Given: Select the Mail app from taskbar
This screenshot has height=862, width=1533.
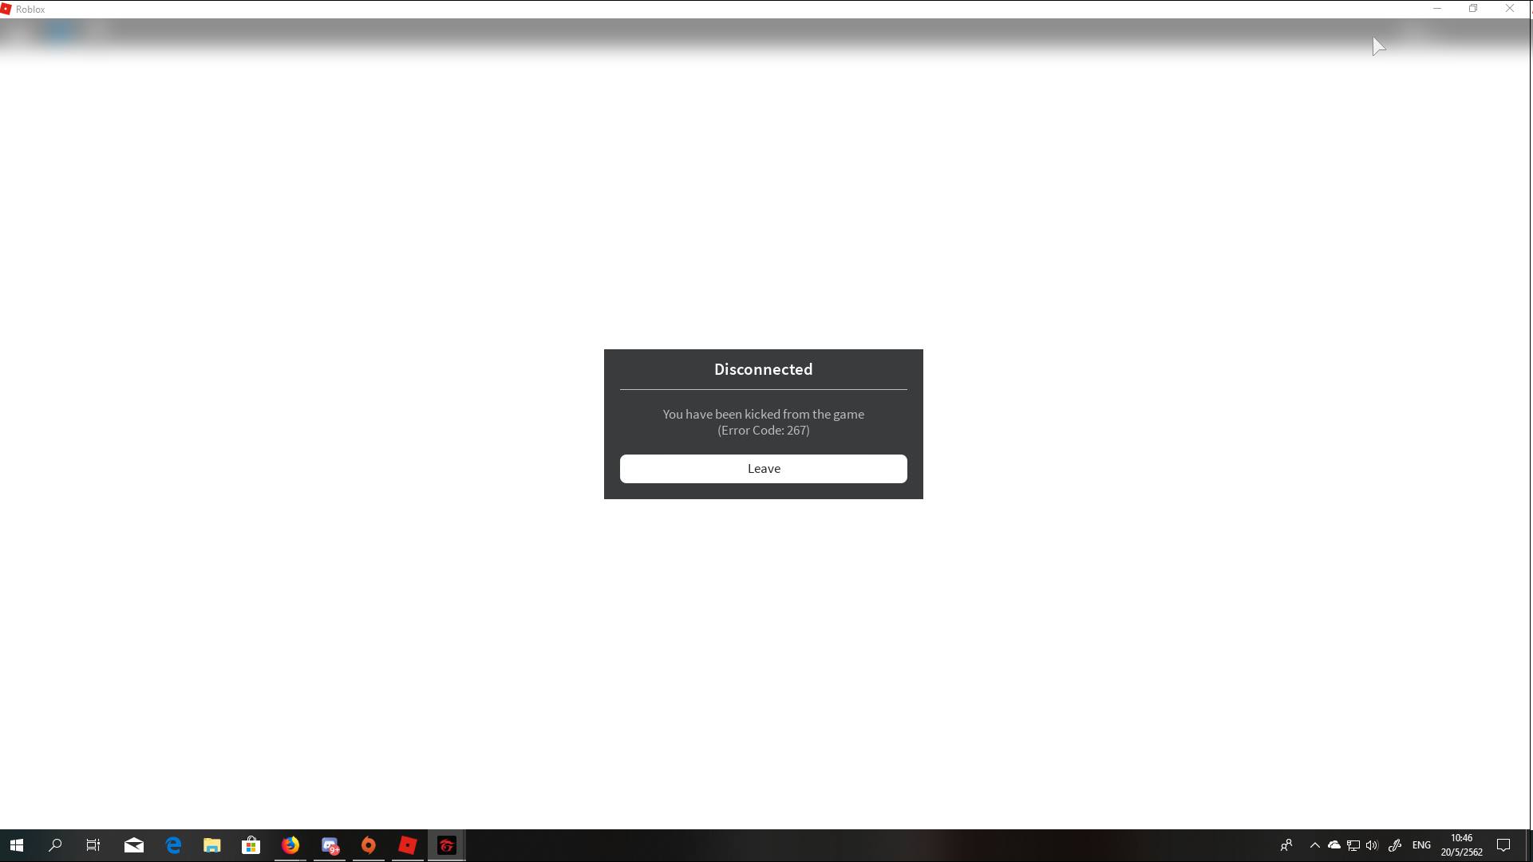Looking at the screenshot, I should coord(134,845).
